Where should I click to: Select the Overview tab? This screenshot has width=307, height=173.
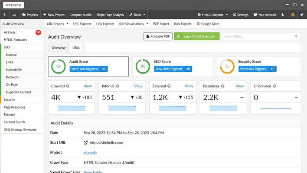click(x=59, y=48)
